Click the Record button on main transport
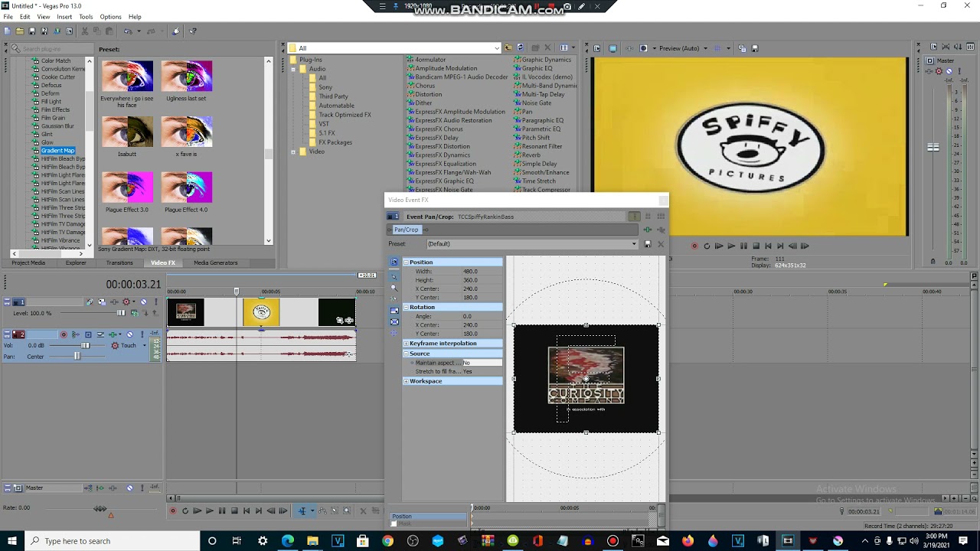The image size is (980, 551). tap(173, 510)
